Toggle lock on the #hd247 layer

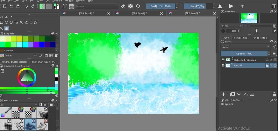pyautogui.click(x=267, y=65)
